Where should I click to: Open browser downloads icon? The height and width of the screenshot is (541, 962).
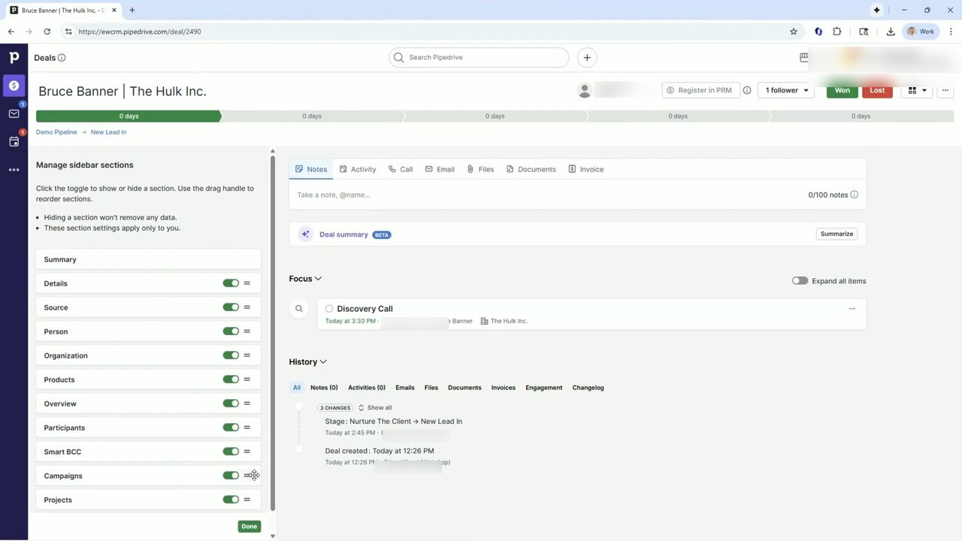click(890, 32)
